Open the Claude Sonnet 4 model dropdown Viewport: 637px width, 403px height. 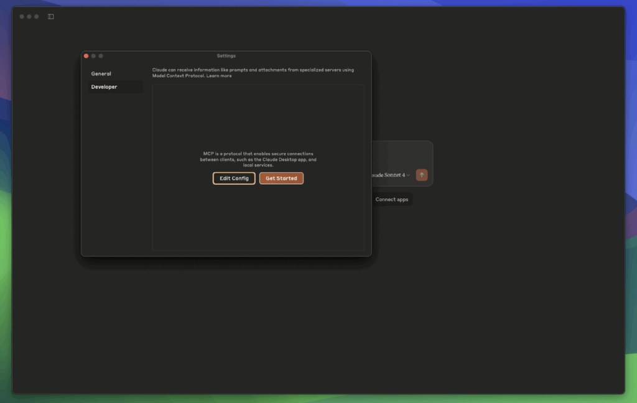[x=391, y=175]
